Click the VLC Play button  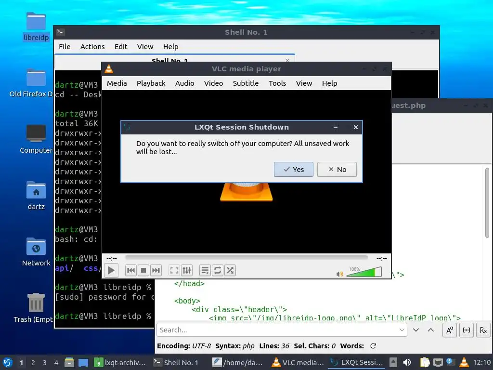(x=111, y=270)
